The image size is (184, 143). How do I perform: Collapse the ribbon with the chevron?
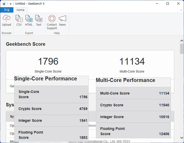181,10
